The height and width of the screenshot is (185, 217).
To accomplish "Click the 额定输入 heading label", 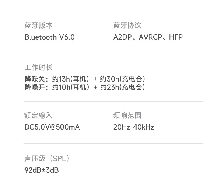I will 38,115.
